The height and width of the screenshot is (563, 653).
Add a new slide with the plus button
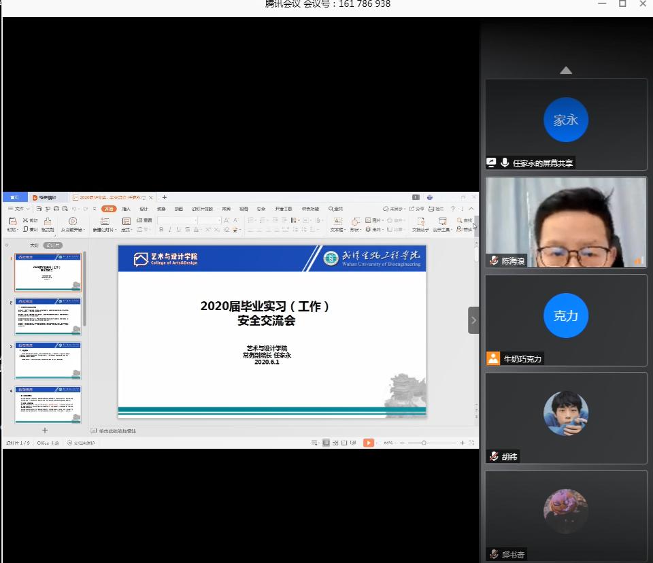click(45, 430)
